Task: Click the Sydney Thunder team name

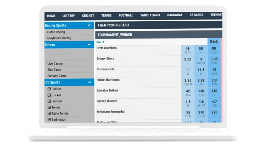Action: coord(107,101)
